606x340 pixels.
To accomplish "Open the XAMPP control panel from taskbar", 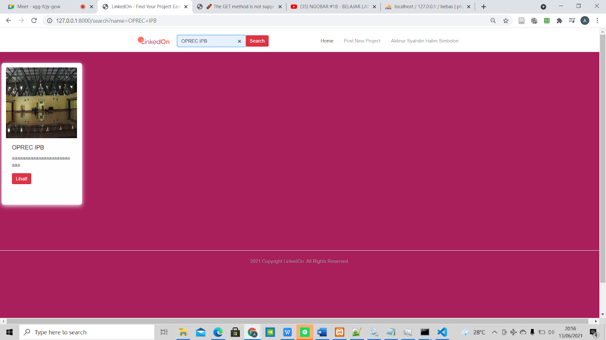I will point(339,332).
